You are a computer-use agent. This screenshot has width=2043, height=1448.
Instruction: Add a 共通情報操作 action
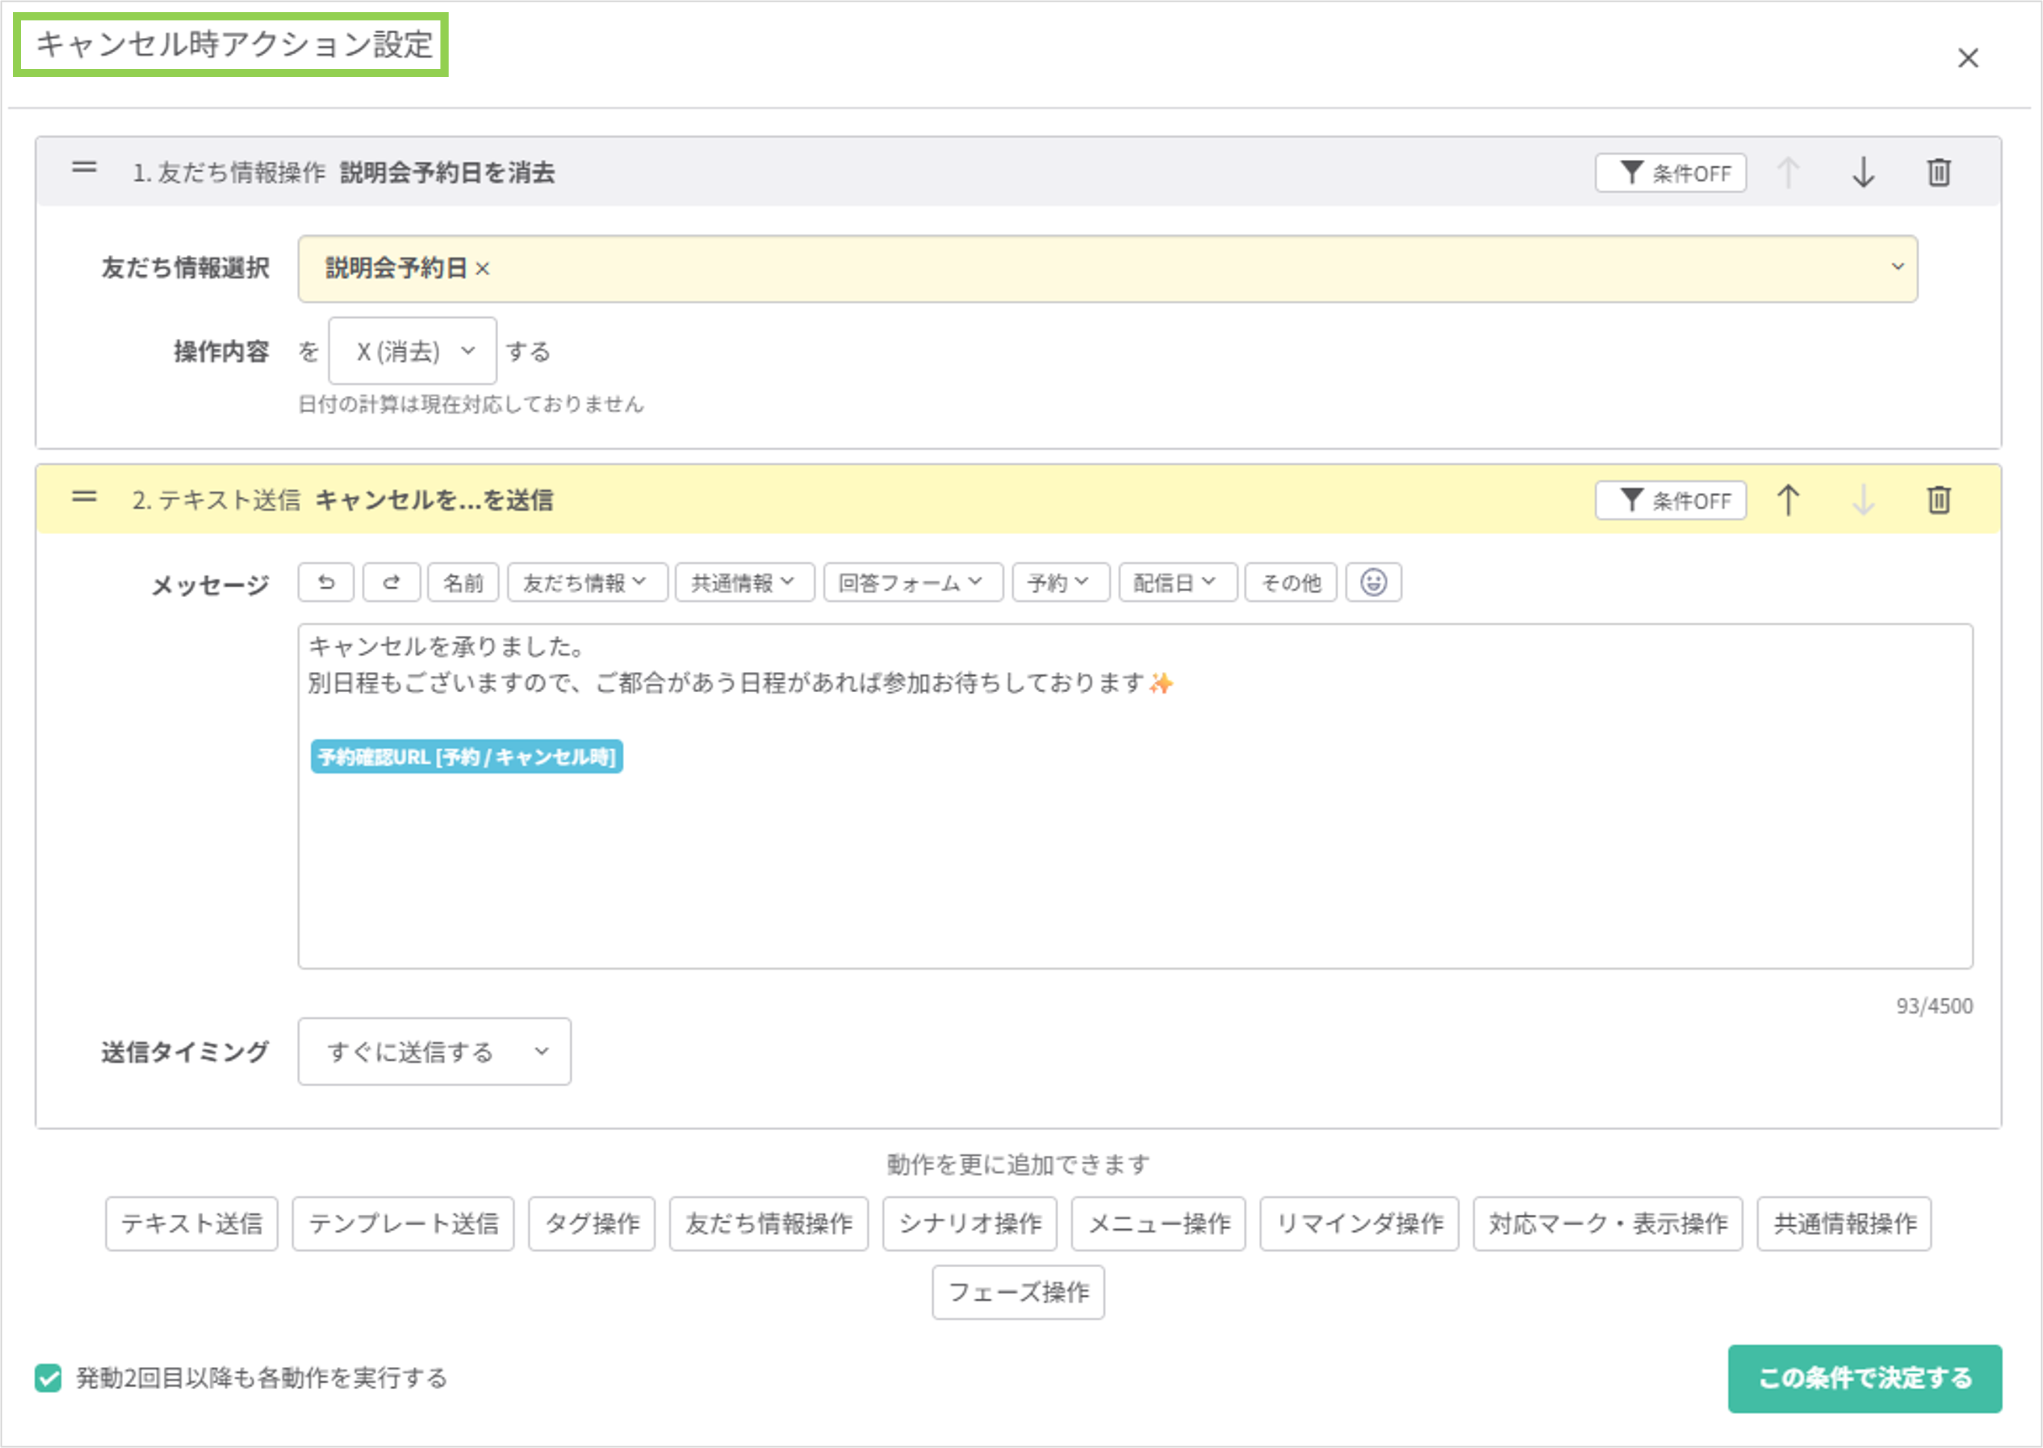pos(1844,1223)
